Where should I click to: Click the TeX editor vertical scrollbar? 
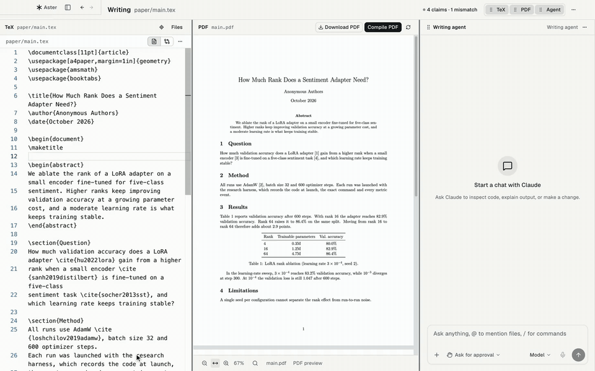[188, 121]
